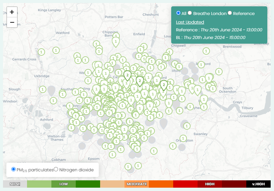Click the grey NONE legend swatch
The image size is (274, 191).
[15, 184]
